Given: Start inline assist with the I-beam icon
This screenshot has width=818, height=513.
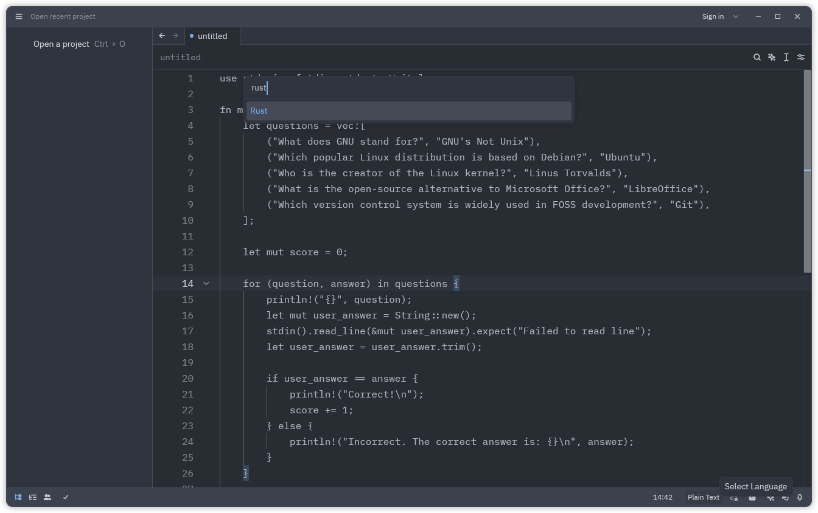Looking at the screenshot, I should coord(786,57).
